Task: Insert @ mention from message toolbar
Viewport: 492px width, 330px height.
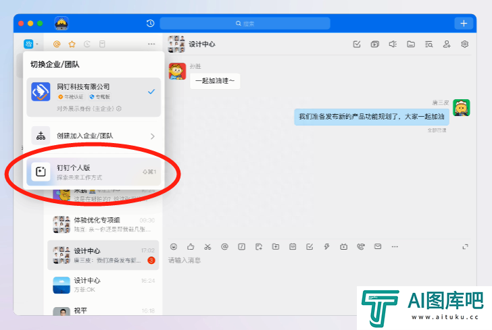Action: [x=224, y=247]
